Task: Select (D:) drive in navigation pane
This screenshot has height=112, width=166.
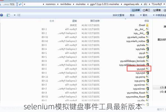Action: tap(163, 92)
